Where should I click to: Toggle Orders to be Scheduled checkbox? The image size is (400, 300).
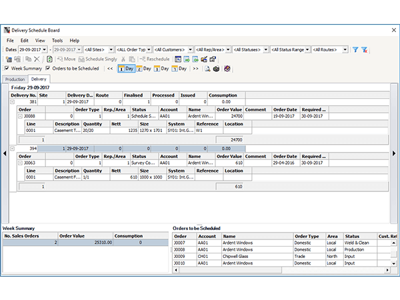click(x=48, y=68)
